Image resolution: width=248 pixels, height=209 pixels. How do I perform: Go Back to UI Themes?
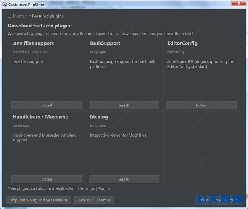(94, 200)
